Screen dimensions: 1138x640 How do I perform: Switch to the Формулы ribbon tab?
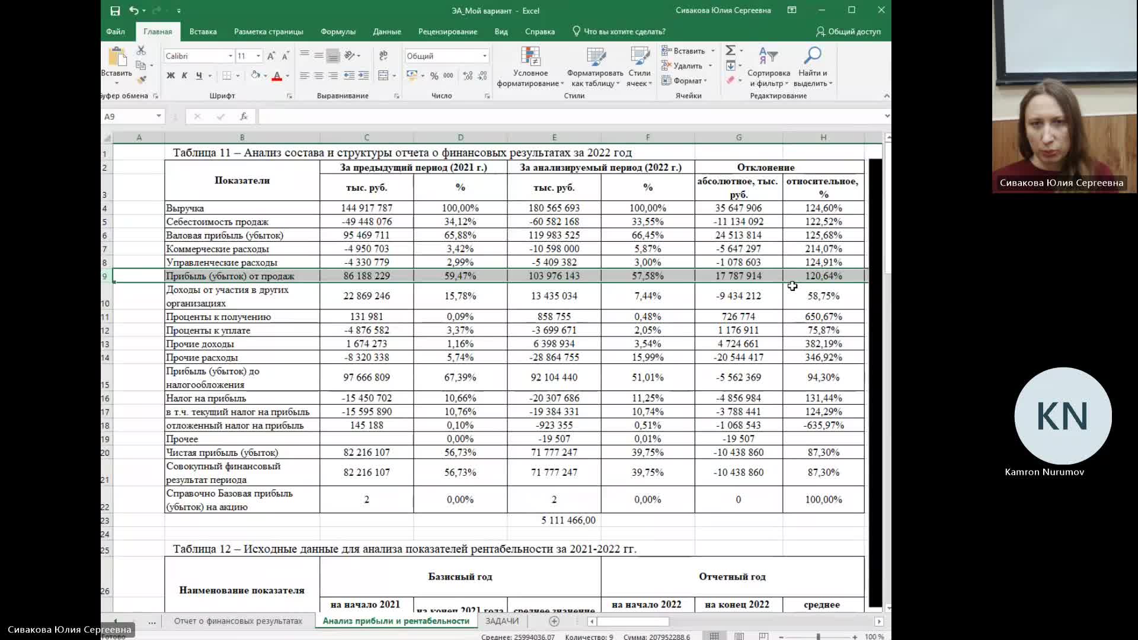[x=338, y=31]
